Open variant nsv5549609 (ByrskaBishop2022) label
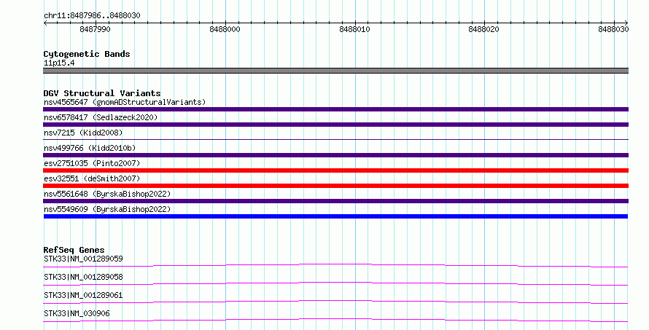The image size is (649, 330). coord(107,209)
